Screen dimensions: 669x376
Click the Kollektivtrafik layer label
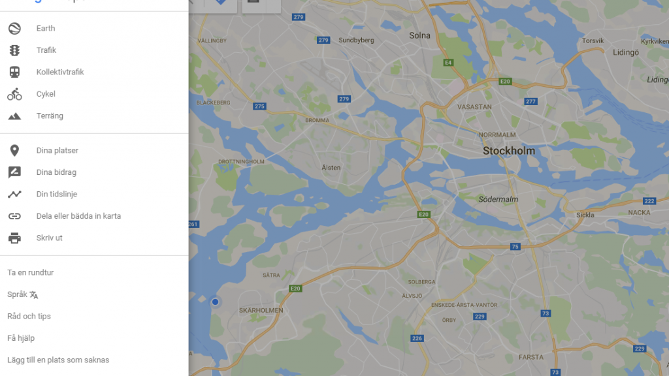[60, 72]
